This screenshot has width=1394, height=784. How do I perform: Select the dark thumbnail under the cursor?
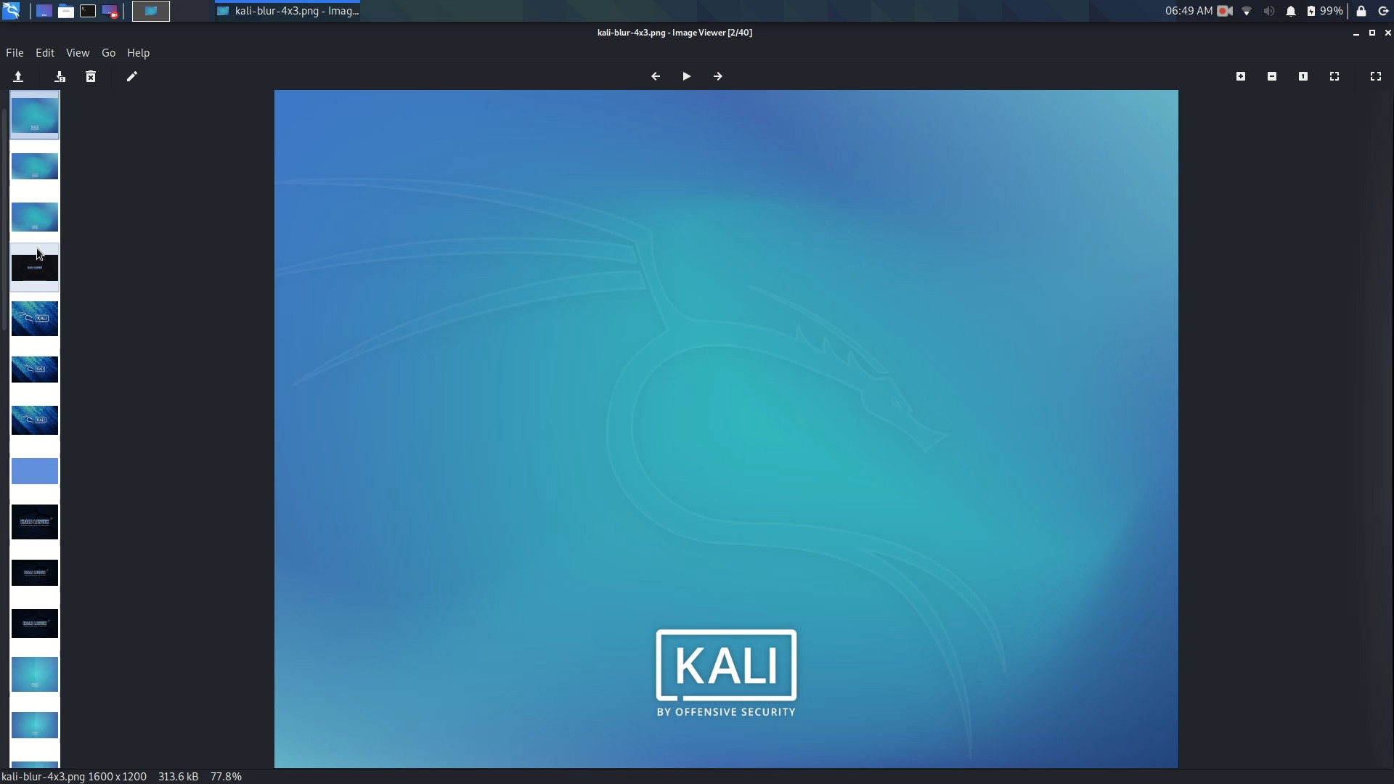click(x=35, y=268)
